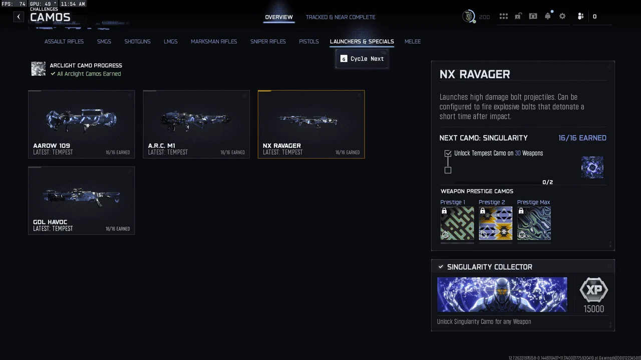641x360 pixels.
Task: Click the 16/16 EARNED text
Action: tap(582, 138)
